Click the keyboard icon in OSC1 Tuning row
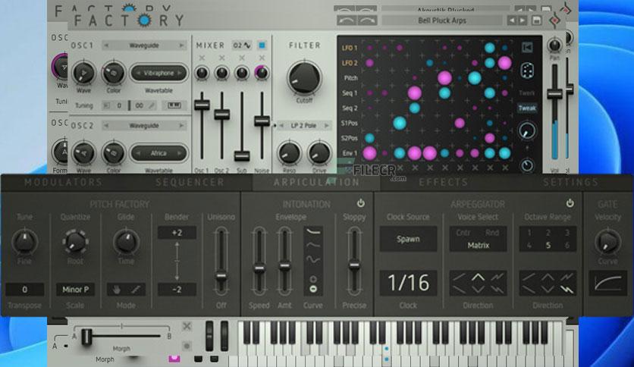Viewport: 634px width, 367px height. click(x=174, y=105)
